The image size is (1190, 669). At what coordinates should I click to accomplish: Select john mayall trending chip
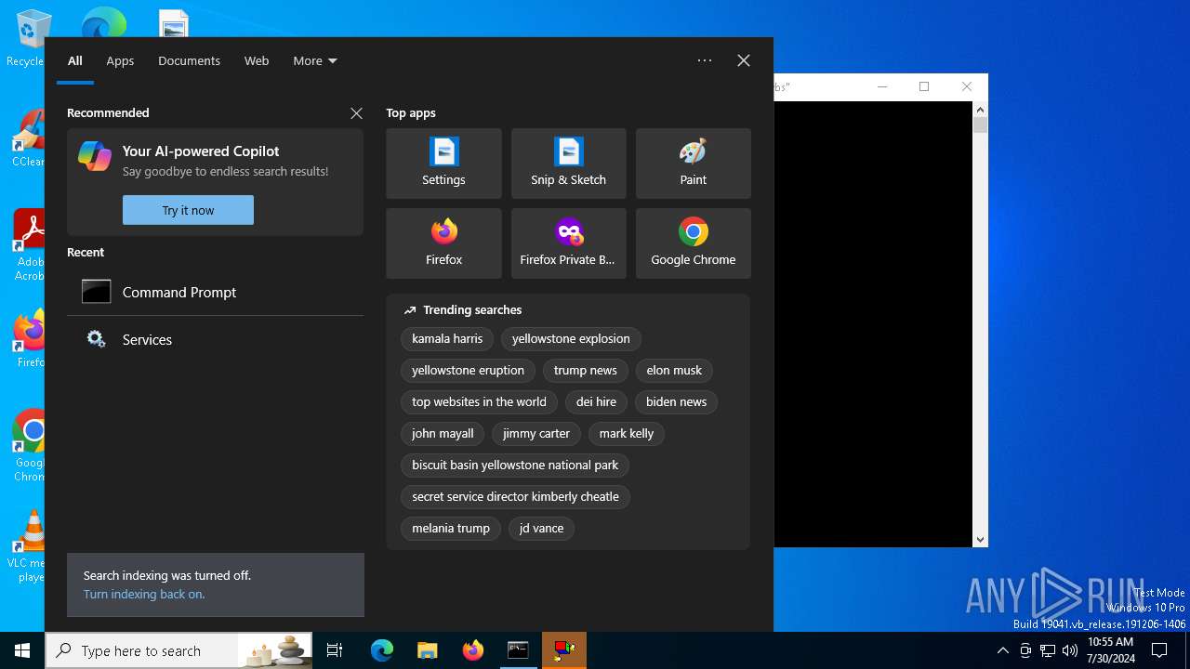coord(443,434)
